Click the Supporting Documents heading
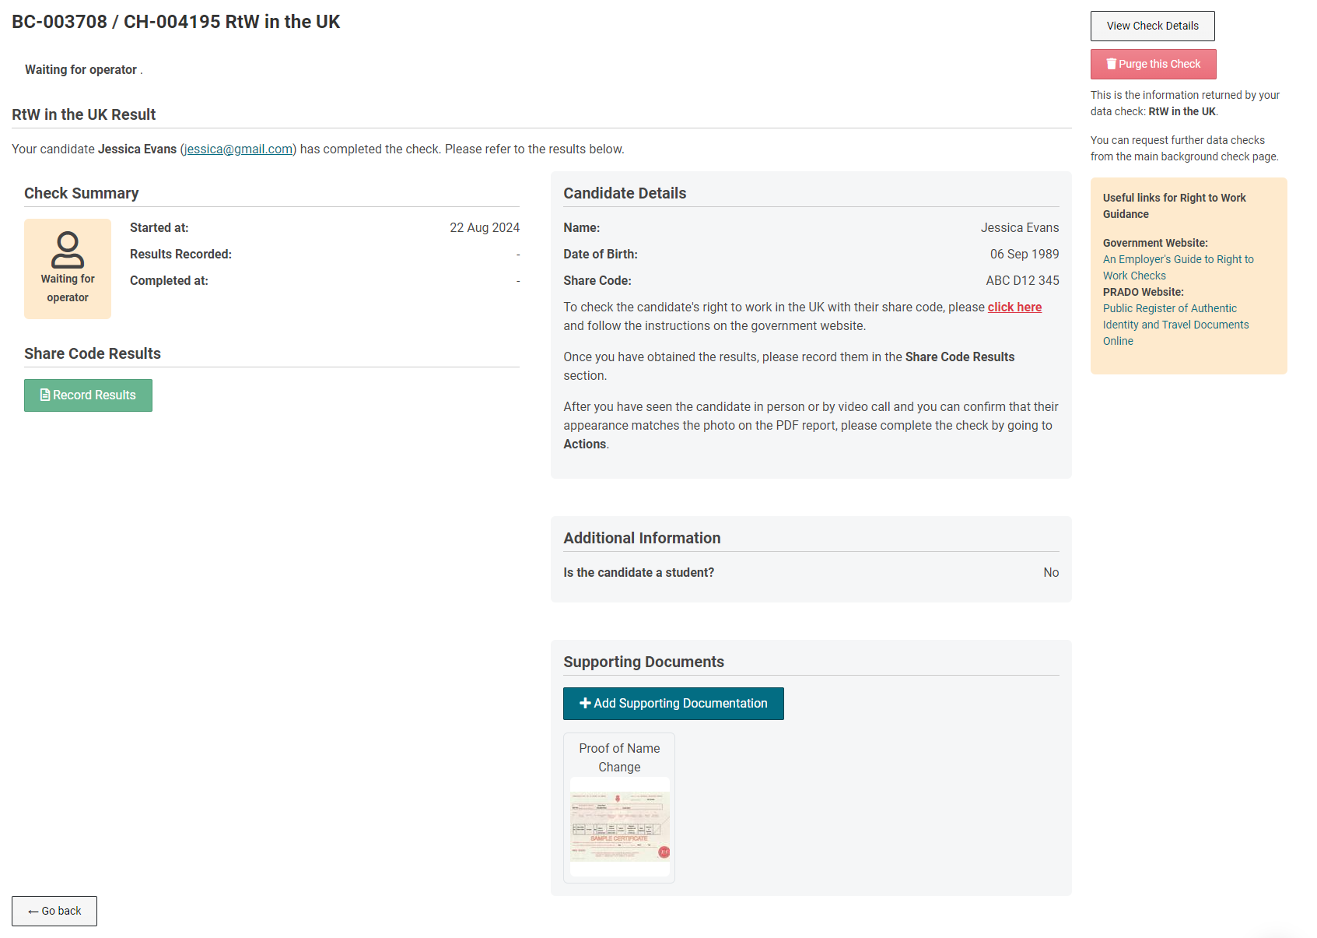The image size is (1317, 938). coord(643,662)
